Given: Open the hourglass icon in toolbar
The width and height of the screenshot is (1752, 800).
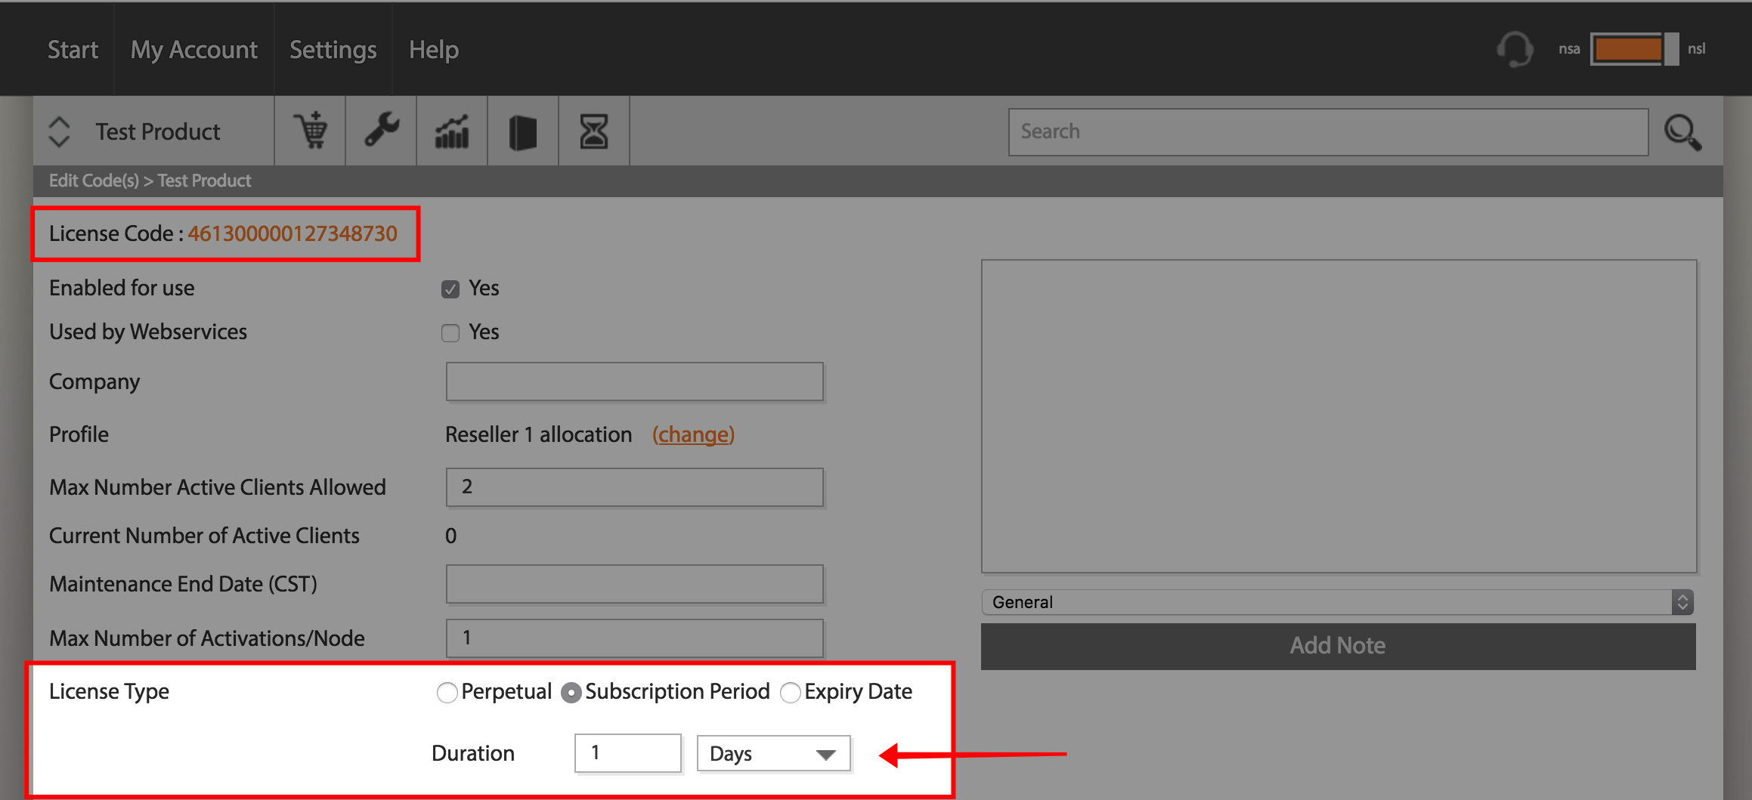Looking at the screenshot, I should click(x=594, y=131).
